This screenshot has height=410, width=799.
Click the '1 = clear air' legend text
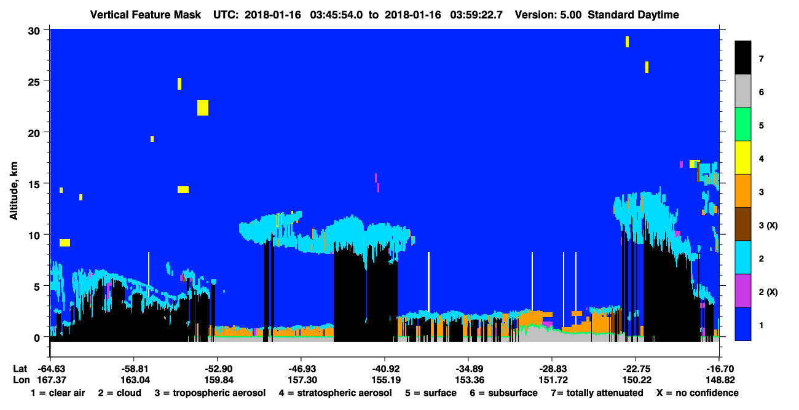[58, 393]
